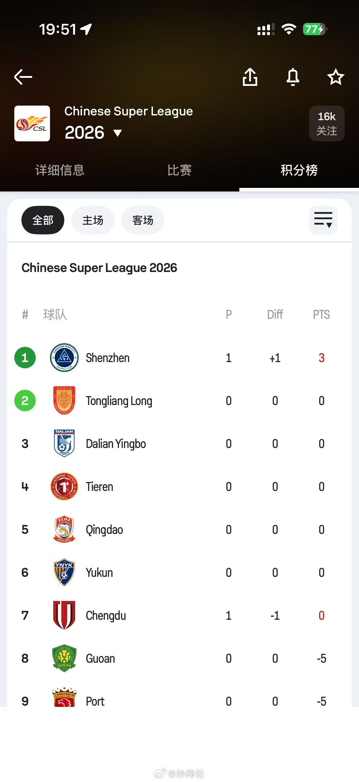Tap the share icon
The image size is (359, 782).
click(250, 77)
